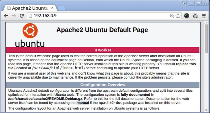Click the scrollbar down arrow
This screenshot has width=210, height=113.
pos(206,110)
